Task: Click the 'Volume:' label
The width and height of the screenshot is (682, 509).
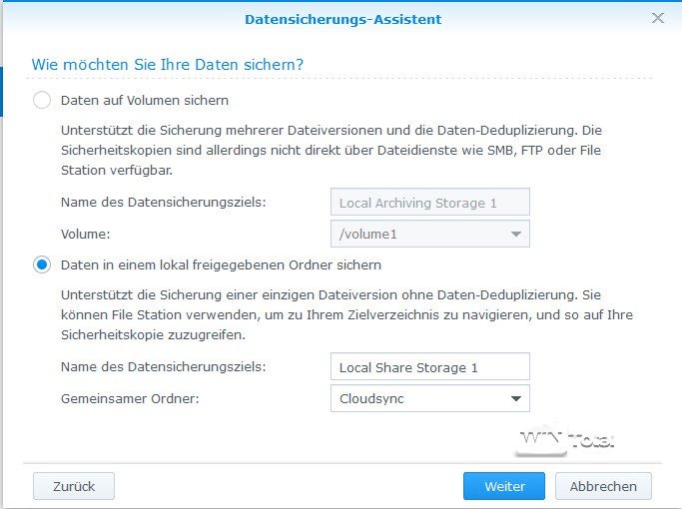Action: pyautogui.click(x=85, y=234)
